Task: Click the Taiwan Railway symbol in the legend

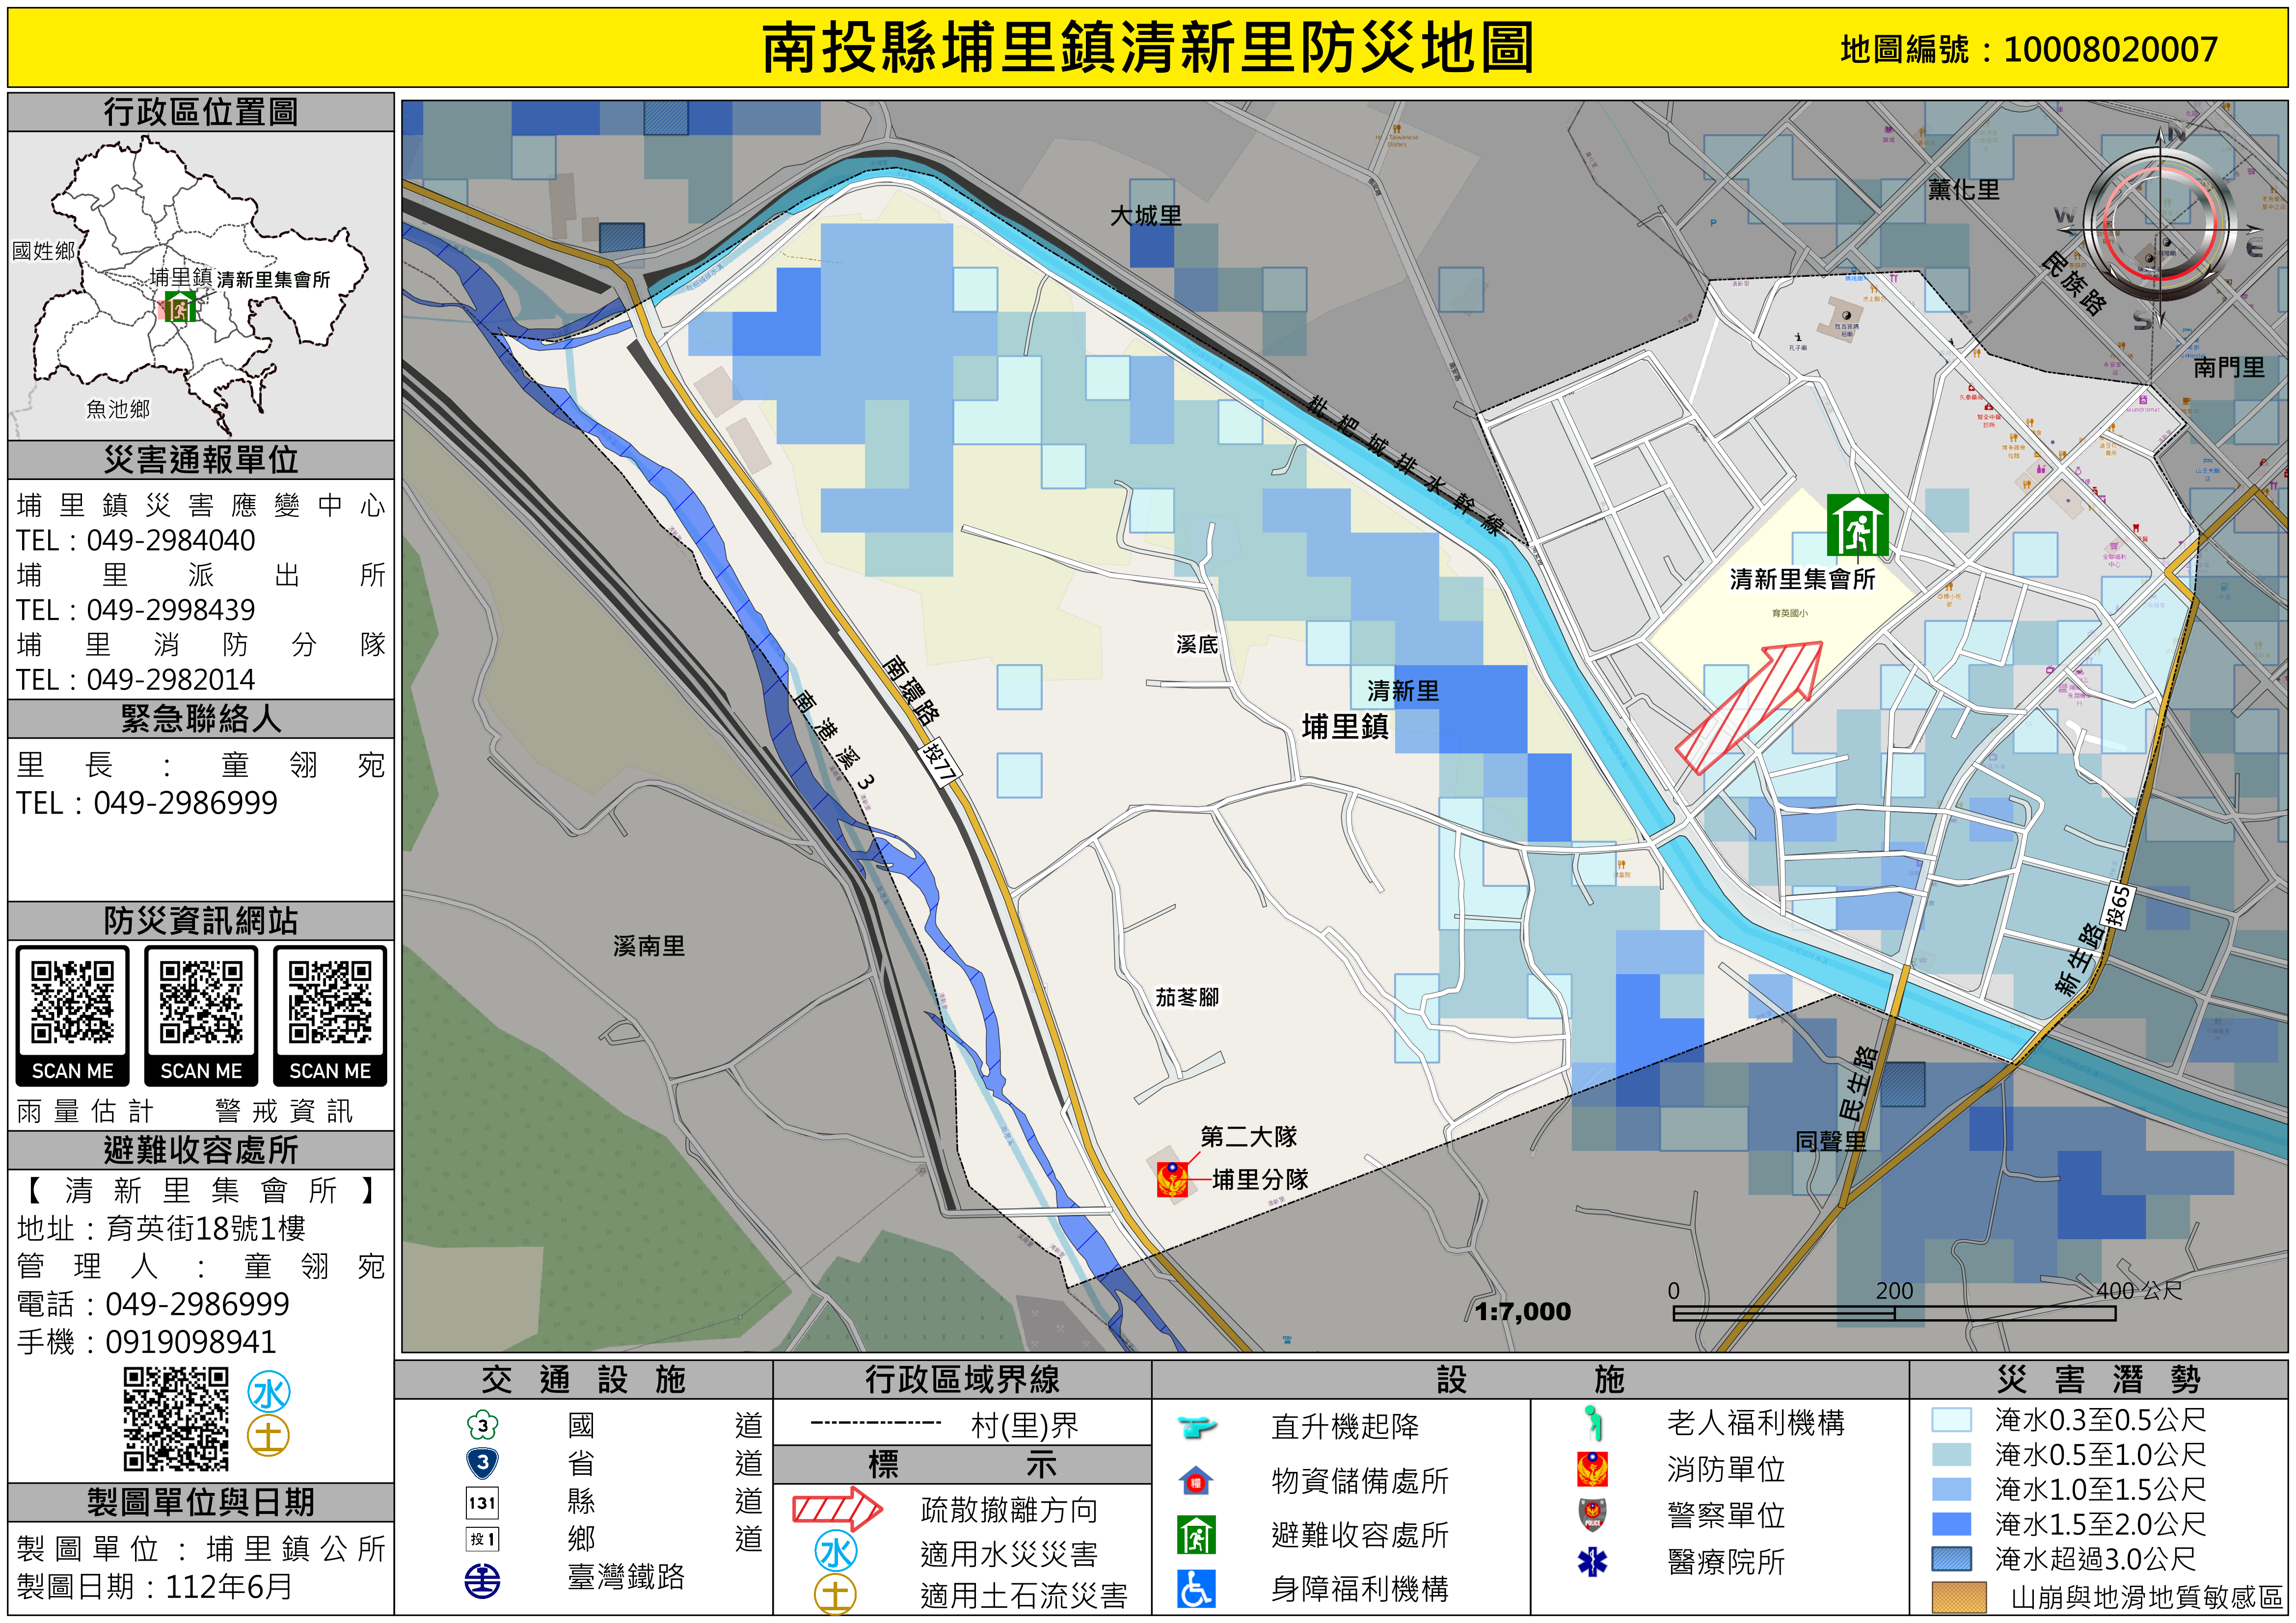Action: [483, 1581]
